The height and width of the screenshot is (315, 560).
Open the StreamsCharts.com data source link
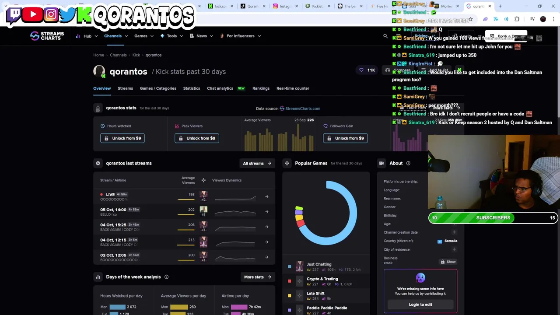tap(300, 108)
